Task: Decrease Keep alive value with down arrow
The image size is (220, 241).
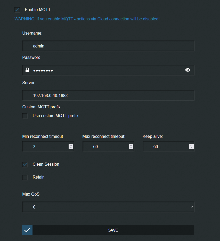Action: pos(191,148)
